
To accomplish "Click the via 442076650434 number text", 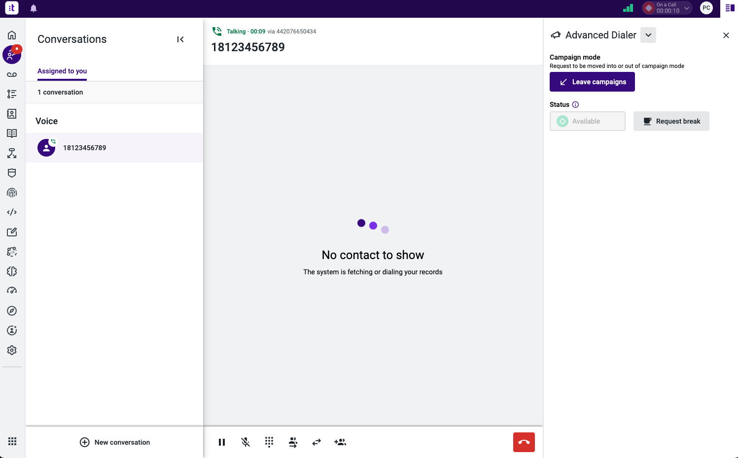I will [x=292, y=32].
